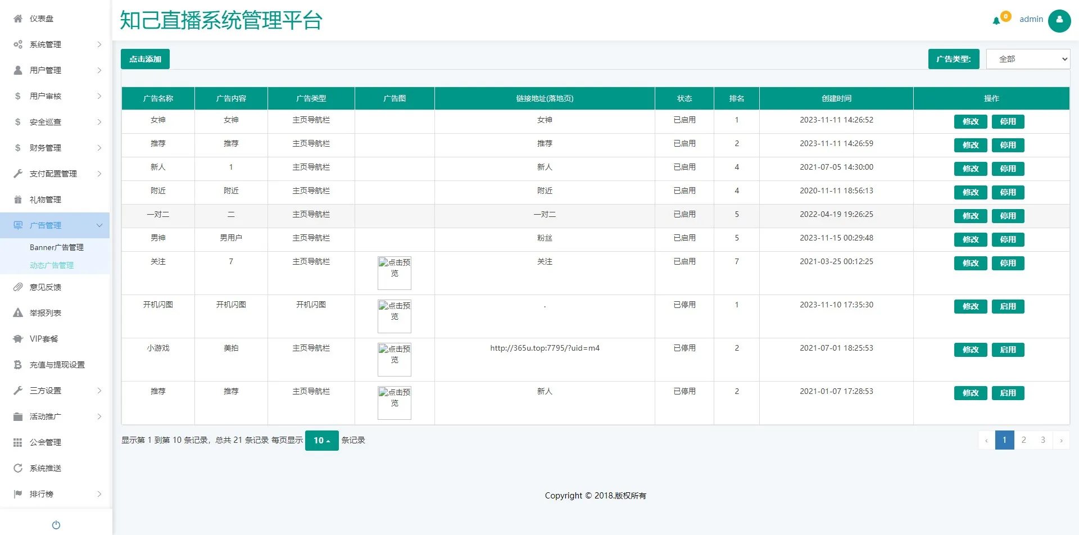
Task: Go to page 2 of results
Action: pos(1023,440)
